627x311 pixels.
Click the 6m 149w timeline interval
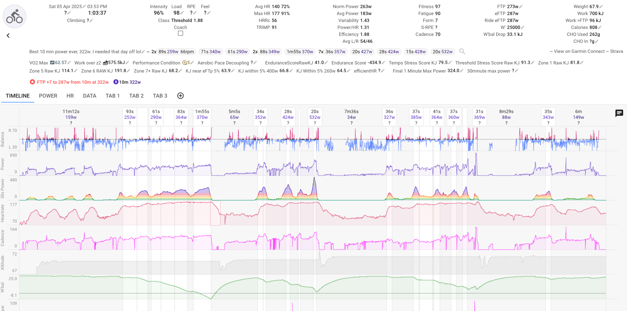[578, 117]
